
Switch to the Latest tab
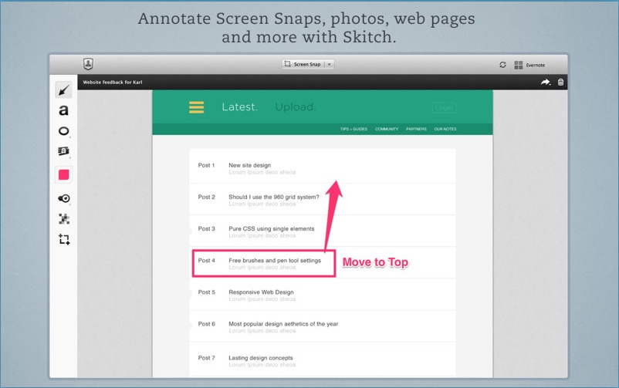(x=239, y=107)
